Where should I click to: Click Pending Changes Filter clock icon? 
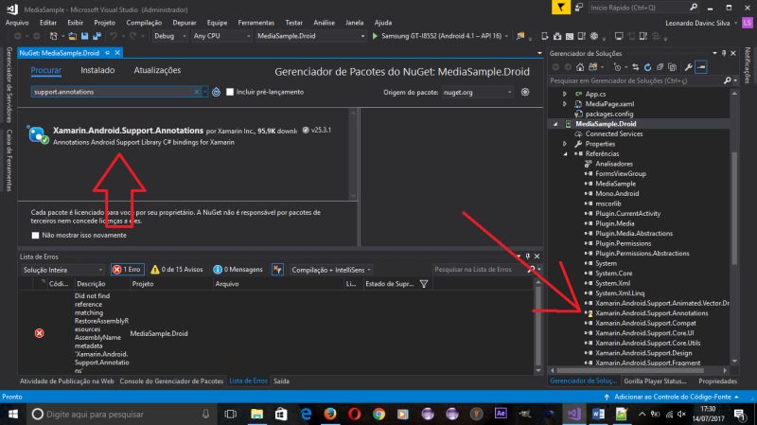pos(619,67)
